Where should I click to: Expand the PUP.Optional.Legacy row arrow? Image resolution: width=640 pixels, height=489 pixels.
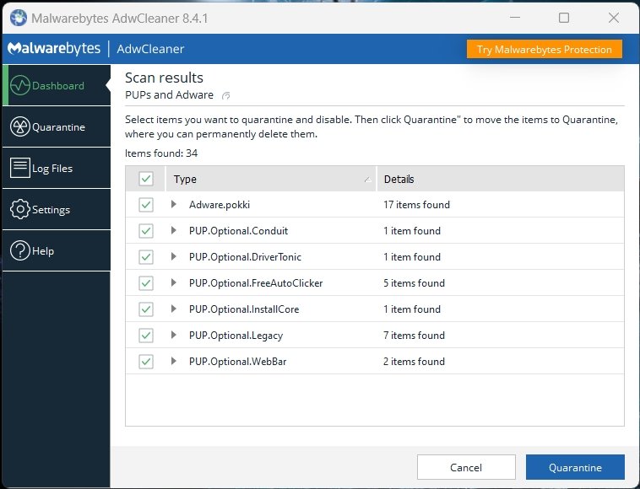pos(174,335)
